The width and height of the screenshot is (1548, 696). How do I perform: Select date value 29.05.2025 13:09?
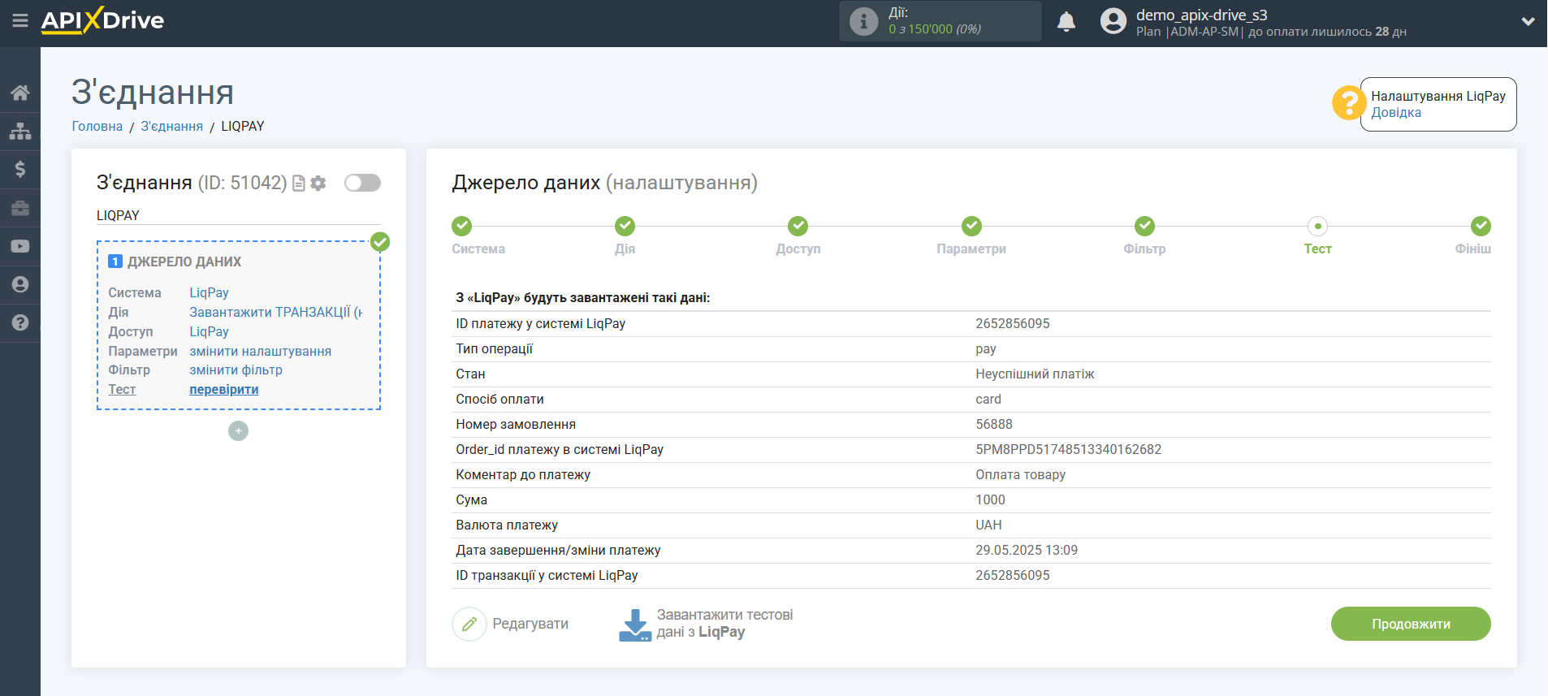pyautogui.click(x=1027, y=550)
